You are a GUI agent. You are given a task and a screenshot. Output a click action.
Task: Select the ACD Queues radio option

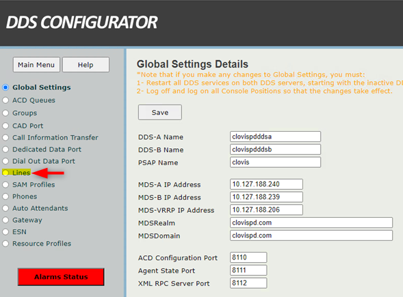point(5,100)
